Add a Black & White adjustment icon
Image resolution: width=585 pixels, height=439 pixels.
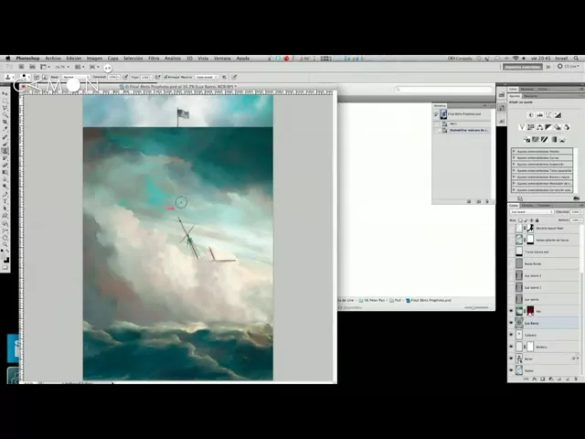(548, 127)
